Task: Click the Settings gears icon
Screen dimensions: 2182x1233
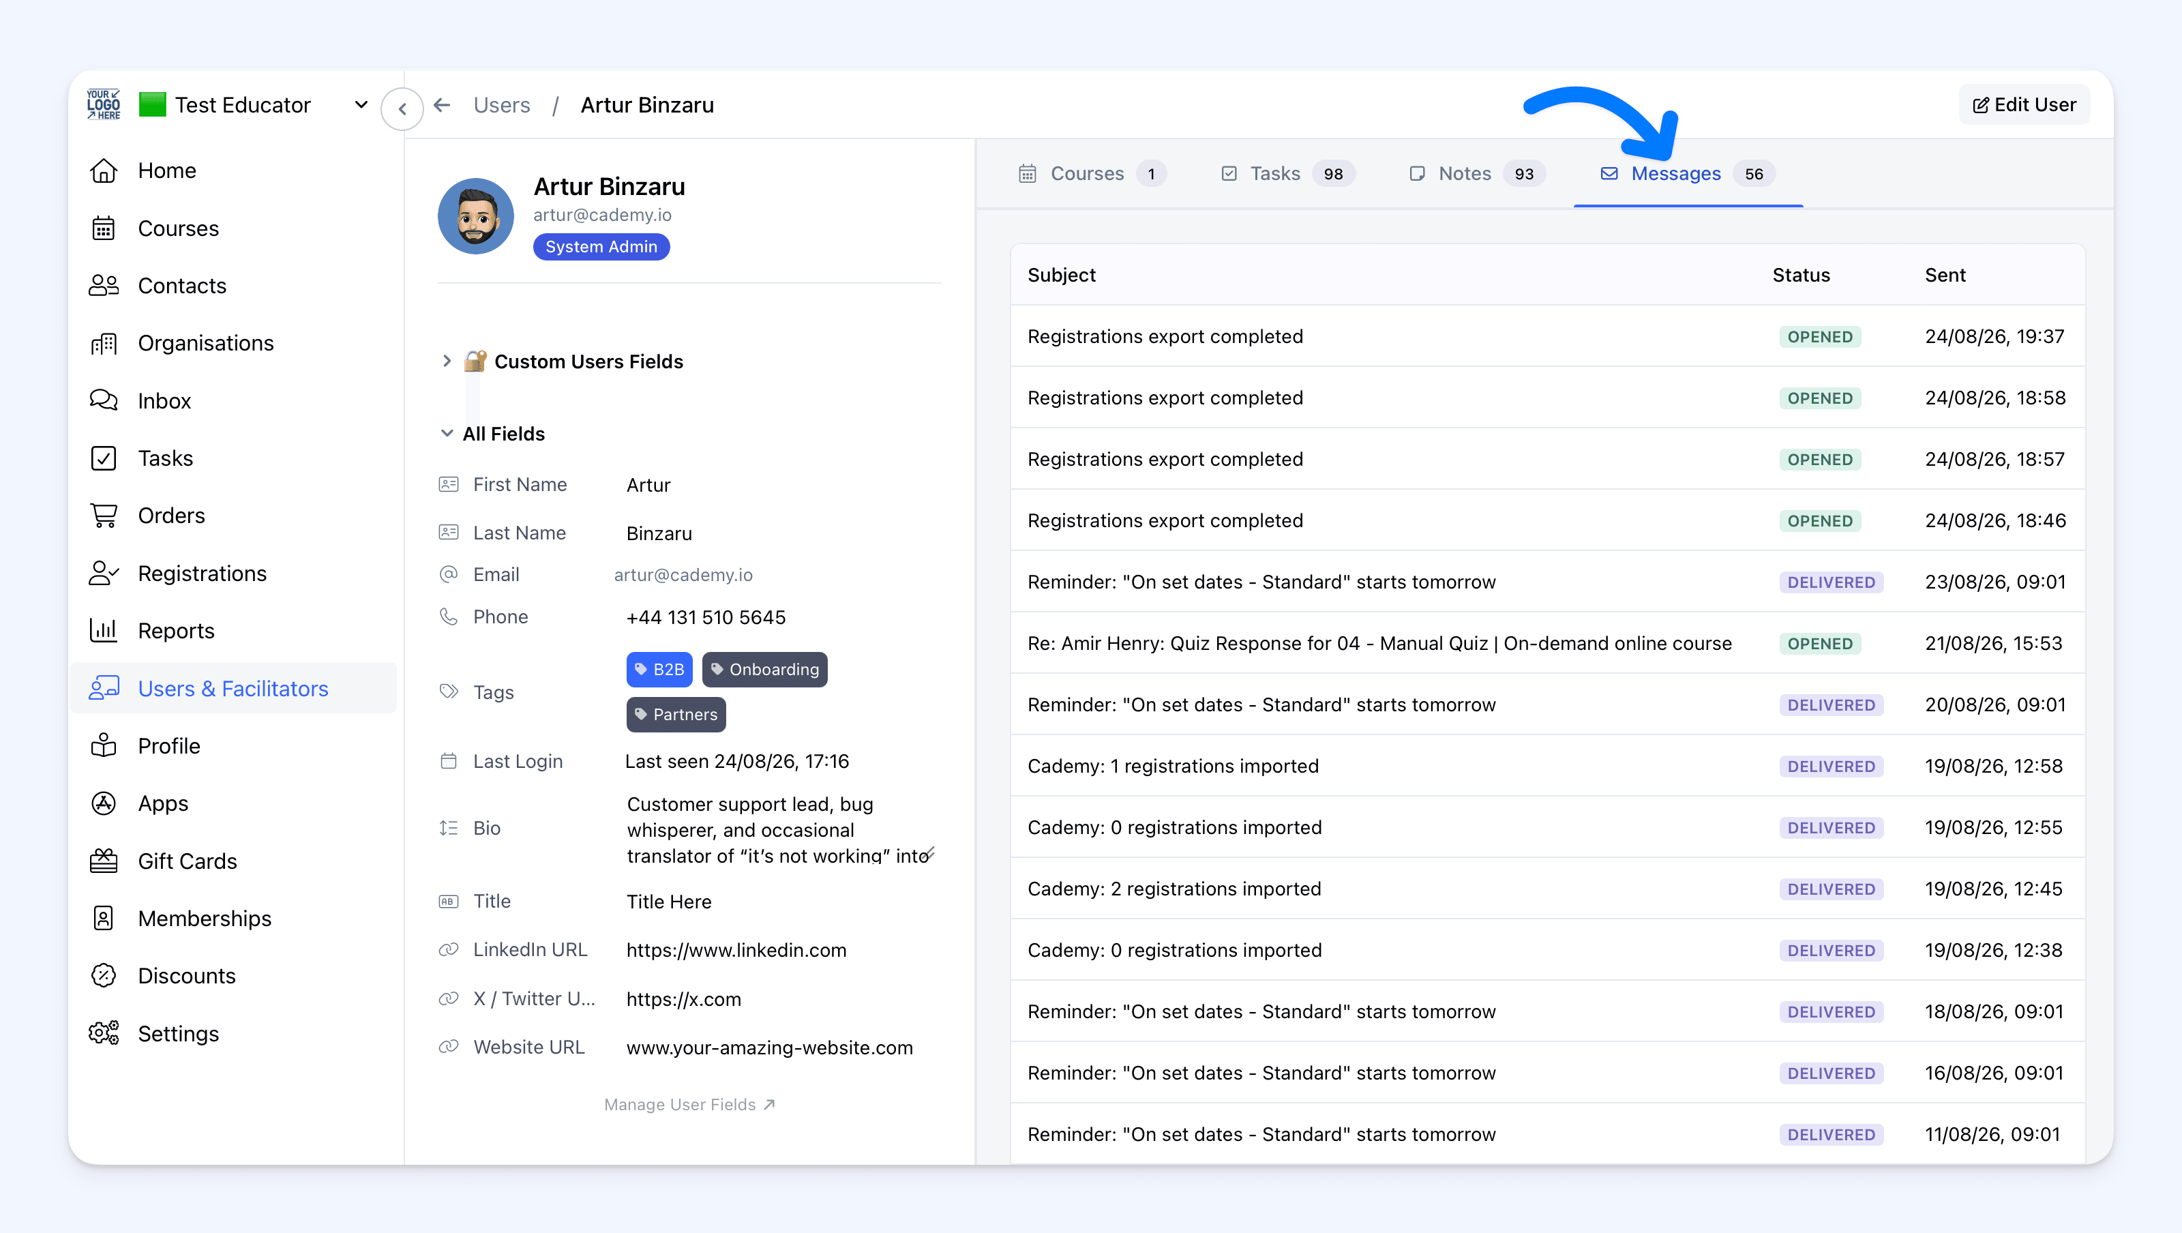Action: pyautogui.click(x=104, y=1033)
